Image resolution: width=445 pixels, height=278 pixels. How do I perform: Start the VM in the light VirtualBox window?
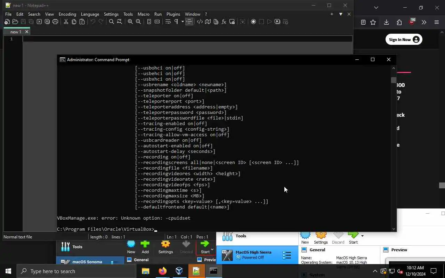[353, 238]
